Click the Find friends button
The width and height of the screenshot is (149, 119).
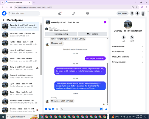pyautogui.click(x=122, y=13)
